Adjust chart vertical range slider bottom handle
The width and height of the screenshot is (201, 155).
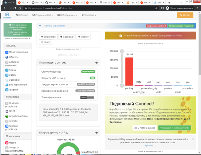[122, 85]
